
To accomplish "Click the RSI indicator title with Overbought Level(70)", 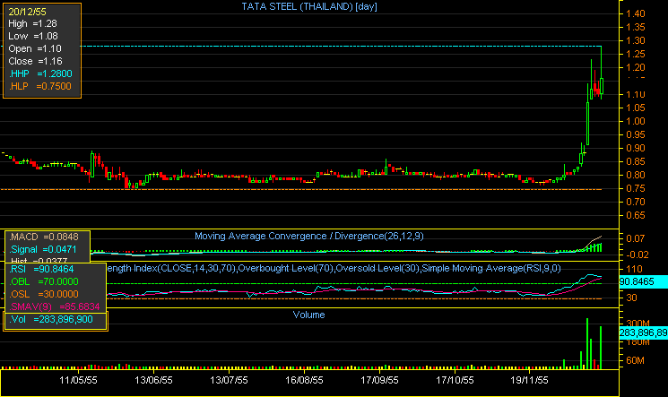I will tap(334, 268).
